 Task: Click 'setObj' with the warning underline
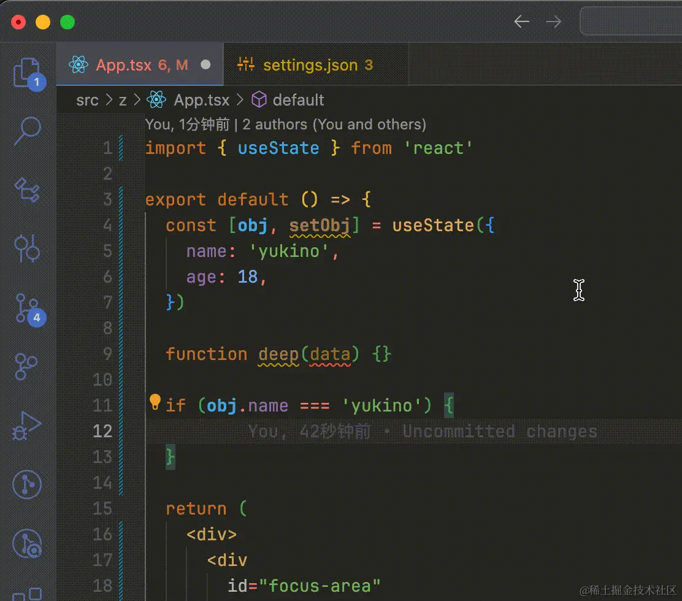pos(320,226)
